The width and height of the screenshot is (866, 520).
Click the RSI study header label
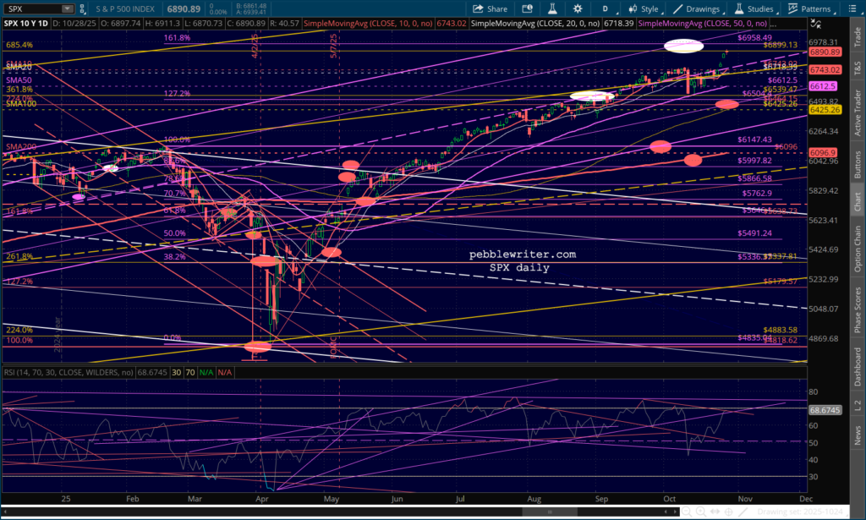click(x=69, y=372)
